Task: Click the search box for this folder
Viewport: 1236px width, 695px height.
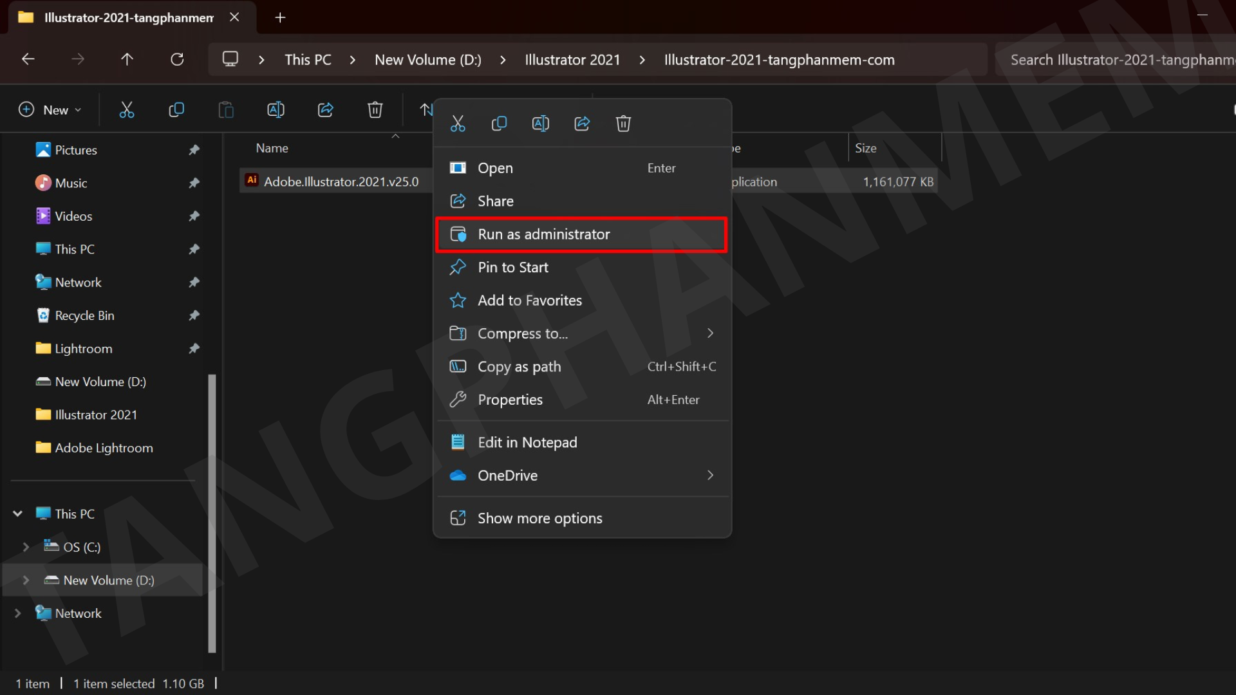Action: coord(1117,60)
